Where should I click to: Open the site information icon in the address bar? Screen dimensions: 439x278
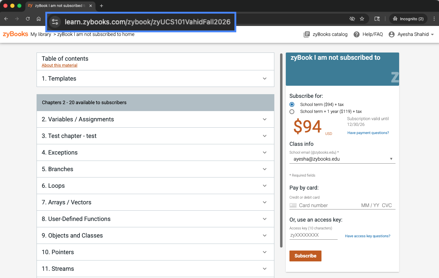tap(55, 22)
